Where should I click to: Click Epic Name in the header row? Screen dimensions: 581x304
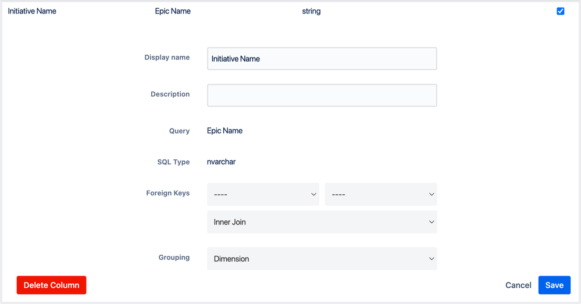tap(173, 11)
